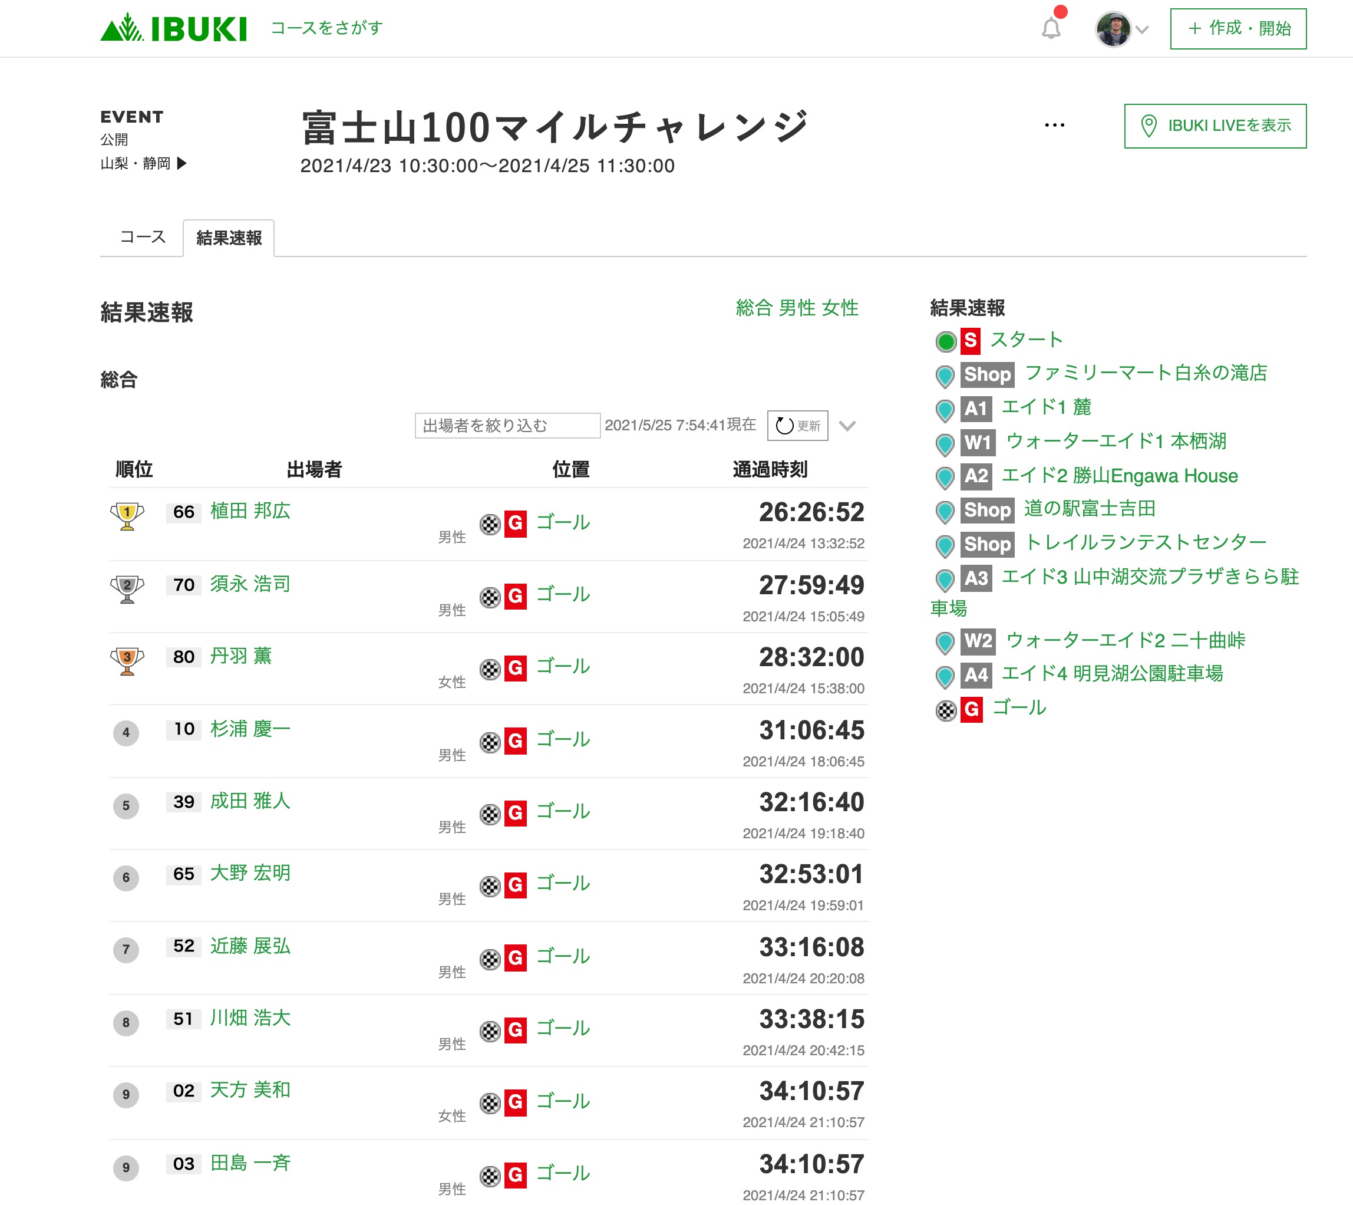
Task: Click goal flag icon in sidebar list
Action: pyautogui.click(x=946, y=710)
